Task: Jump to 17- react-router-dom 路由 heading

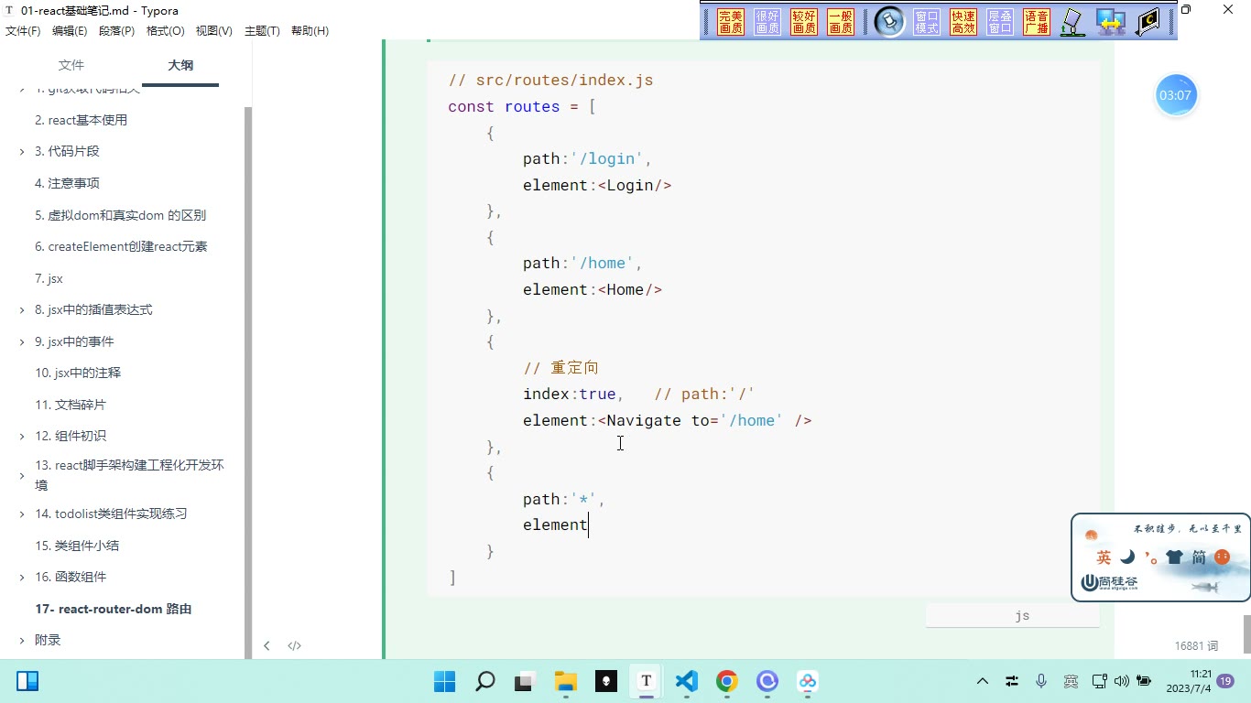Action: coord(114,609)
